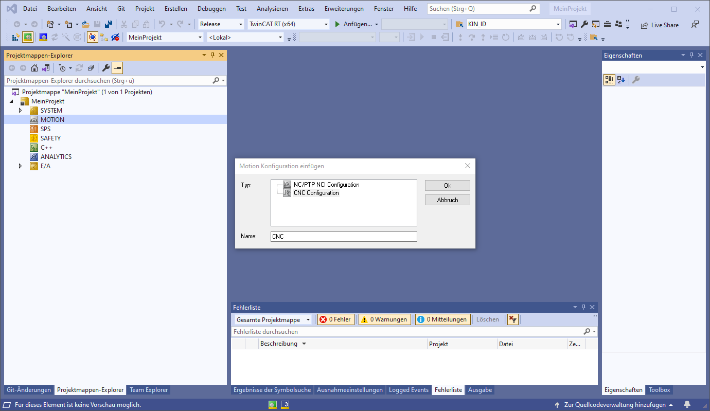Toggle auto-hide pin on Eigenschaften panel
Viewport: 710px width, 411px height.
pos(691,55)
